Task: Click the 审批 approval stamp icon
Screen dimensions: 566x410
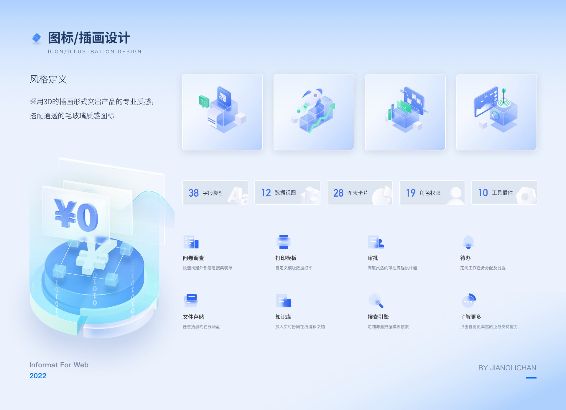Action: [x=376, y=242]
